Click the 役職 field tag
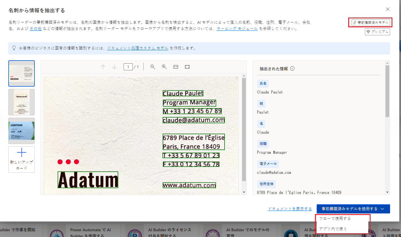This screenshot has width=401, height=237. coord(263,144)
